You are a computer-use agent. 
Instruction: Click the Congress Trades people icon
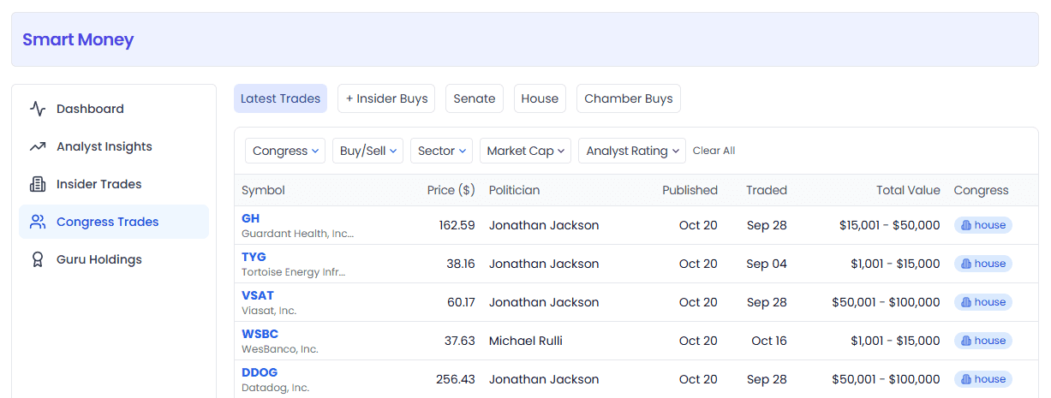pos(37,222)
